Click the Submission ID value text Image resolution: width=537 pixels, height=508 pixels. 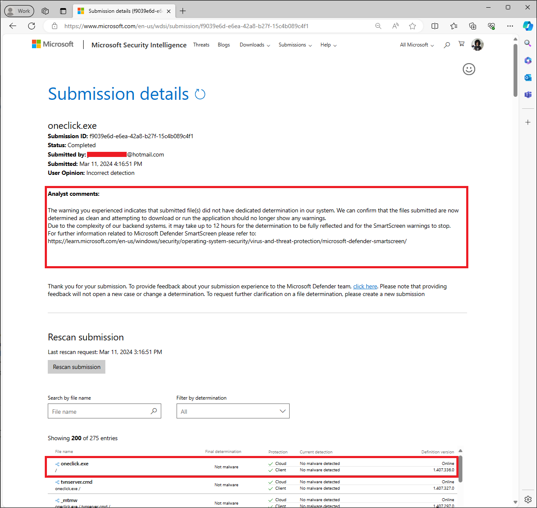coord(141,136)
